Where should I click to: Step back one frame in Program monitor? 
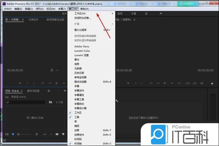click(x=158, y=83)
